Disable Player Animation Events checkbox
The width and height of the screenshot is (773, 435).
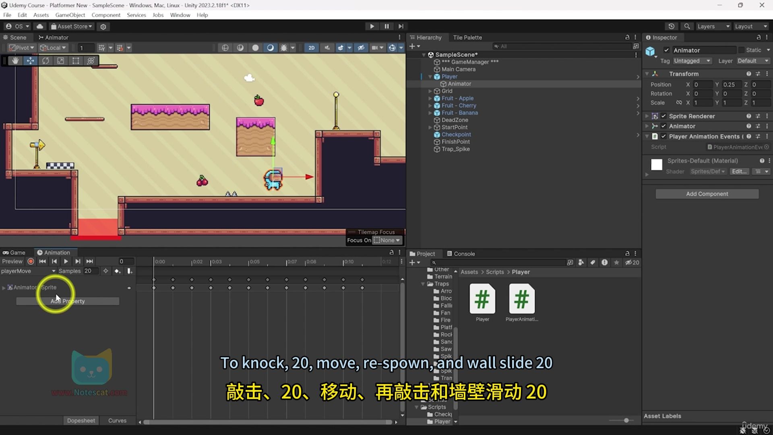click(x=663, y=137)
